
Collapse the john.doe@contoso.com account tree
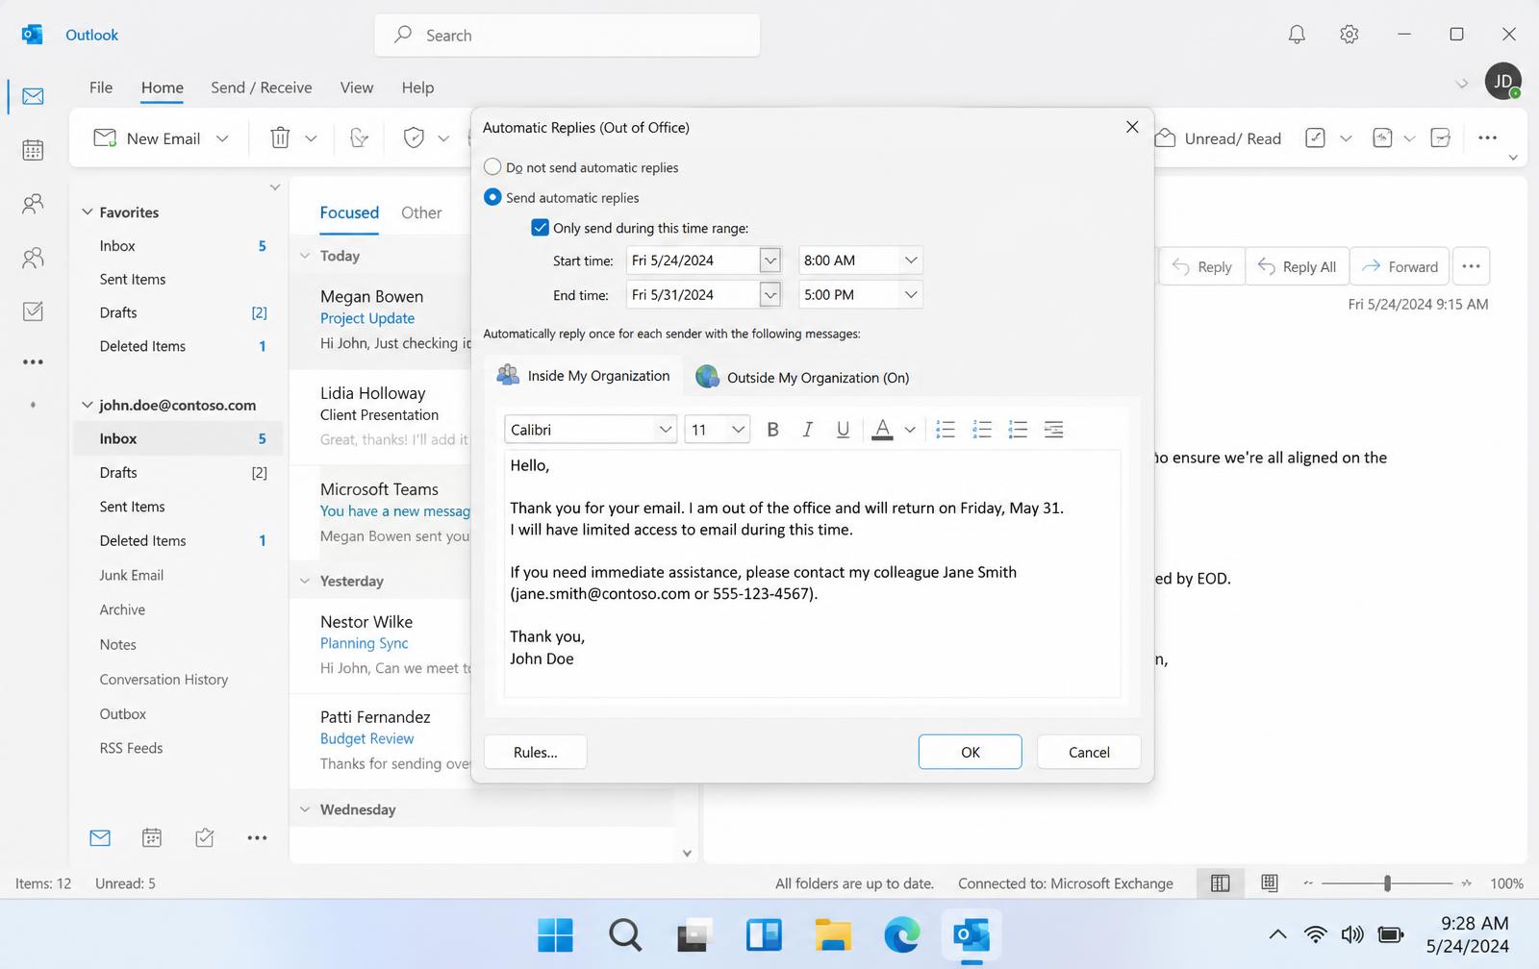pyautogui.click(x=88, y=405)
